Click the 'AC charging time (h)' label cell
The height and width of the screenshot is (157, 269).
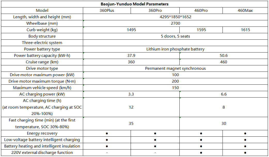(42, 107)
